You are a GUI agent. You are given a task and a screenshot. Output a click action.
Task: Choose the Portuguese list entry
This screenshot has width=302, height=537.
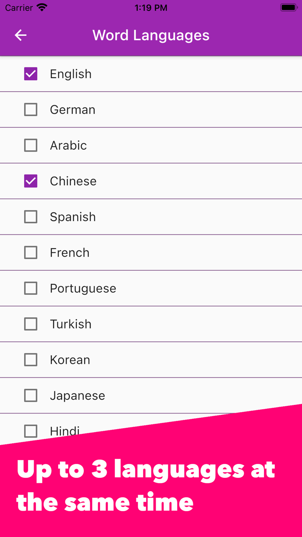pos(83,288)
